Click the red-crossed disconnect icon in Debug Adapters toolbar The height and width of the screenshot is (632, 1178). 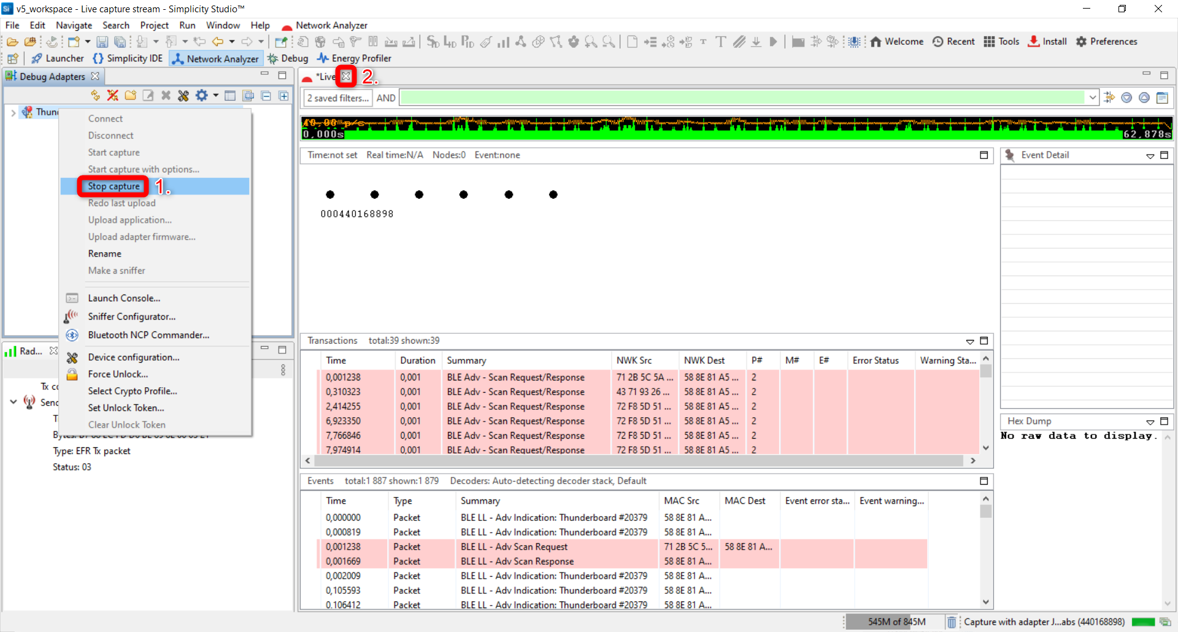(x=113, y=96)
